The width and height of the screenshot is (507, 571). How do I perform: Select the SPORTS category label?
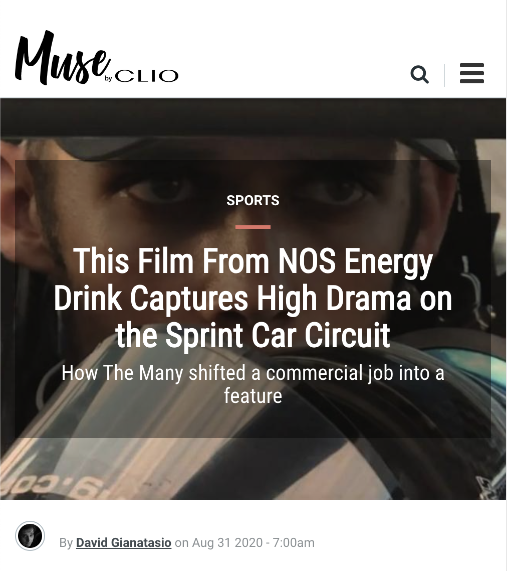point(253,200)
